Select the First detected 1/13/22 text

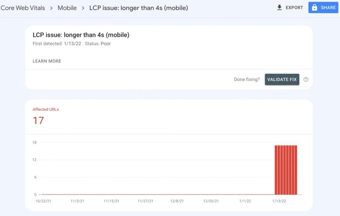click(x=56, y=43)
